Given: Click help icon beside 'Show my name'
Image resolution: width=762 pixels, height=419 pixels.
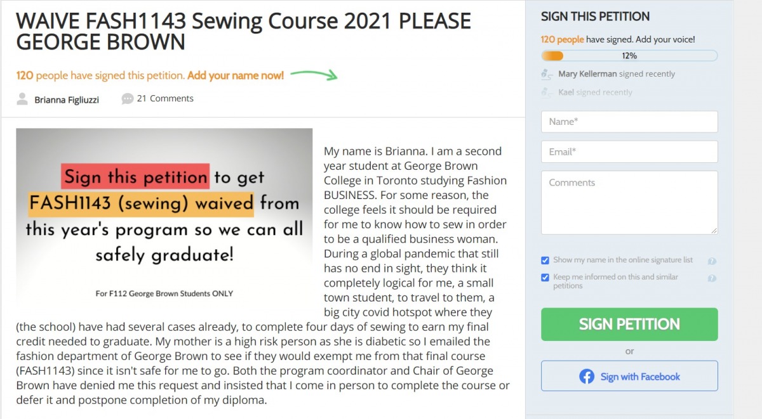Looking at the screenshot, I should coord(712,261).
